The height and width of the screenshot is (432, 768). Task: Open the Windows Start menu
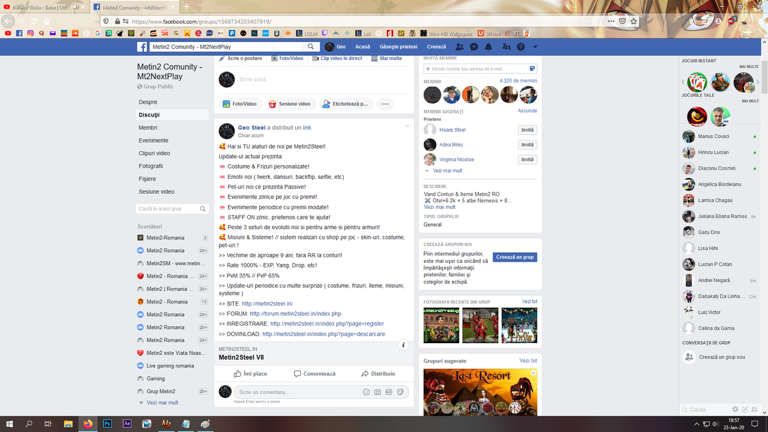[x=10, y=424]
